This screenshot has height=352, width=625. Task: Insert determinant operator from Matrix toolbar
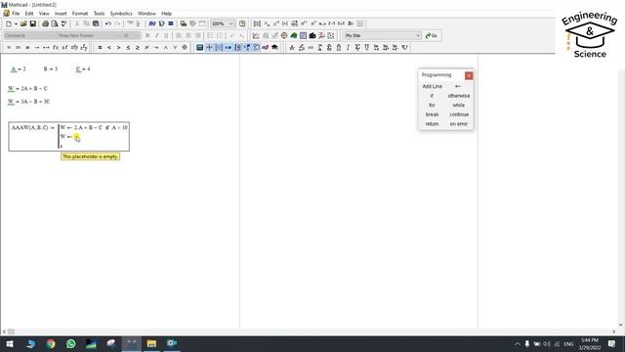tap(285, 23)
